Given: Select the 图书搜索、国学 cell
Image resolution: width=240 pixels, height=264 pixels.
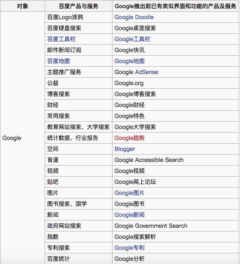Looking at the screenshot, I should (78, 204).
